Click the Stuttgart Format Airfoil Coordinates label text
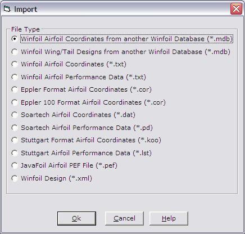Image resolution: width=245 pixels, height=234 pixels. point(78,140)
